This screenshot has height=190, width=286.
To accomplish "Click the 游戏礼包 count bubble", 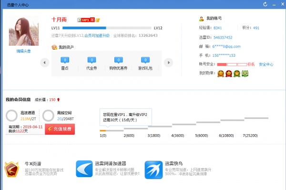I will (x=145, y=60).
